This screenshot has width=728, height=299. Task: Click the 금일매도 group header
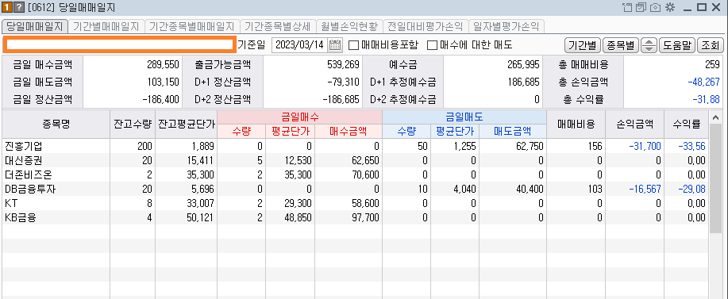coord(464,117)
